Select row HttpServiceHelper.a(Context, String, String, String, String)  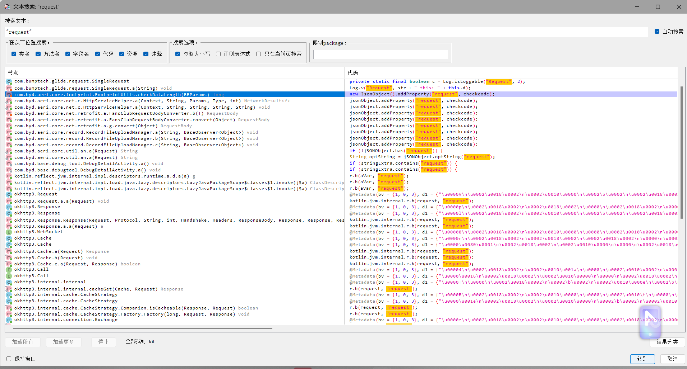pyautogui.click(x=175, y=107)
